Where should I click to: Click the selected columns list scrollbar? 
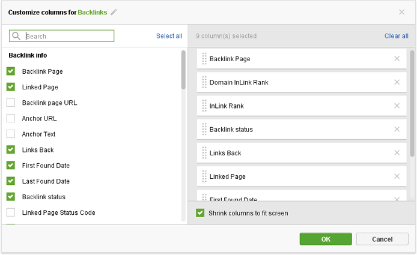coord(412,104)
